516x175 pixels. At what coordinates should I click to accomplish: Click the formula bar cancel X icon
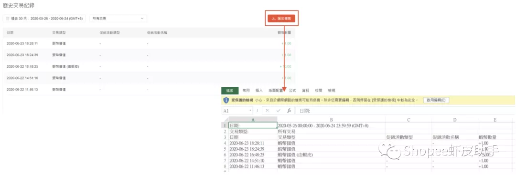(267, 111)
